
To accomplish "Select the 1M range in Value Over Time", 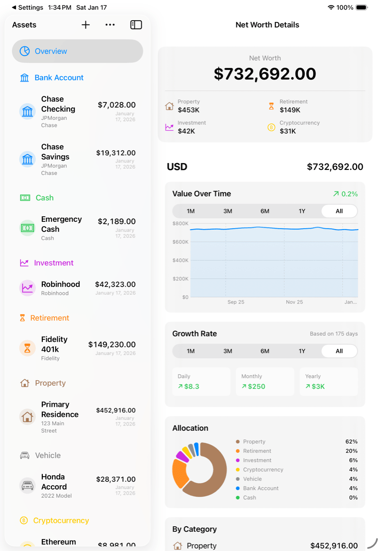I will click(190, 211).
